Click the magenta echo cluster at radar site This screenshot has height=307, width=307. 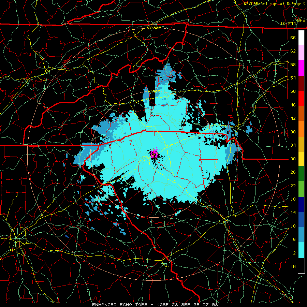pos(154,153)
